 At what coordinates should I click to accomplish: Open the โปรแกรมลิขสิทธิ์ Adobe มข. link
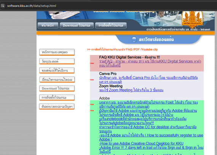click(136, 115)
